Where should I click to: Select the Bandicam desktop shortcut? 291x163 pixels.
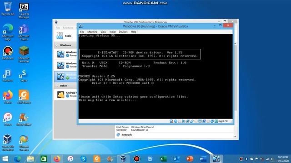8,53
